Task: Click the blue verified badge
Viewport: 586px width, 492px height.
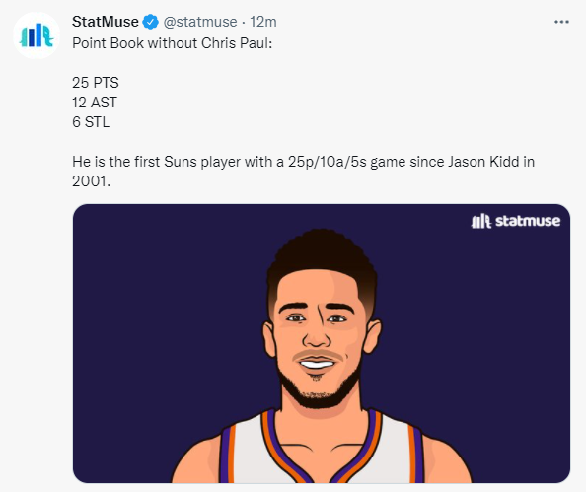Action: click(151, 22)
